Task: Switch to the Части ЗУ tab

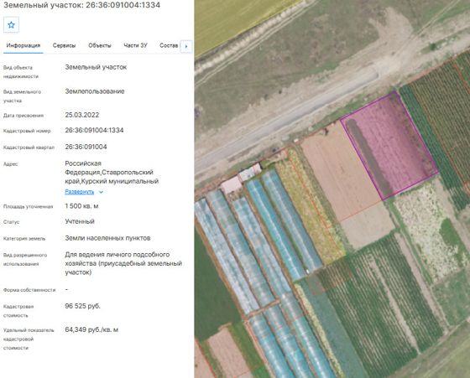Action: (x=135, y=45)
